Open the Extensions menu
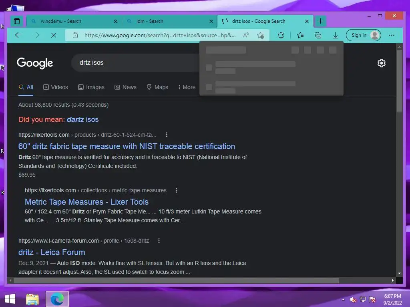 (x=281, y=35)
